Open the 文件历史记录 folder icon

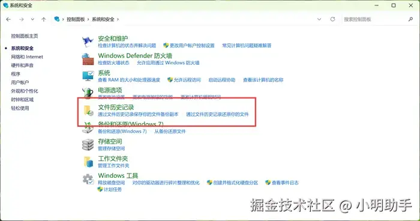pyautogui.click(x=88, y=110)
